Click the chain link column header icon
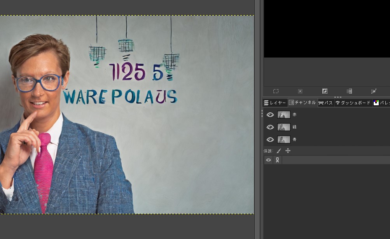390x239 pixels. coord(277,160)
